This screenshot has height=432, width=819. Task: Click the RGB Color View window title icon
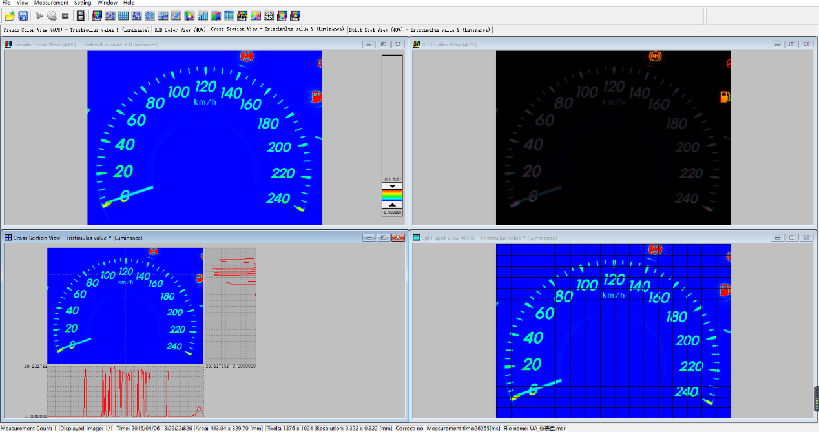417,44
